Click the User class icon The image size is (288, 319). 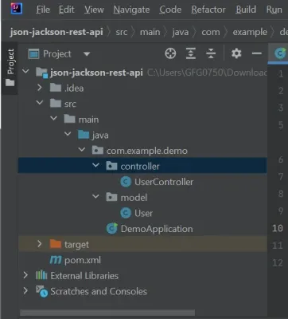pos(126,213)
